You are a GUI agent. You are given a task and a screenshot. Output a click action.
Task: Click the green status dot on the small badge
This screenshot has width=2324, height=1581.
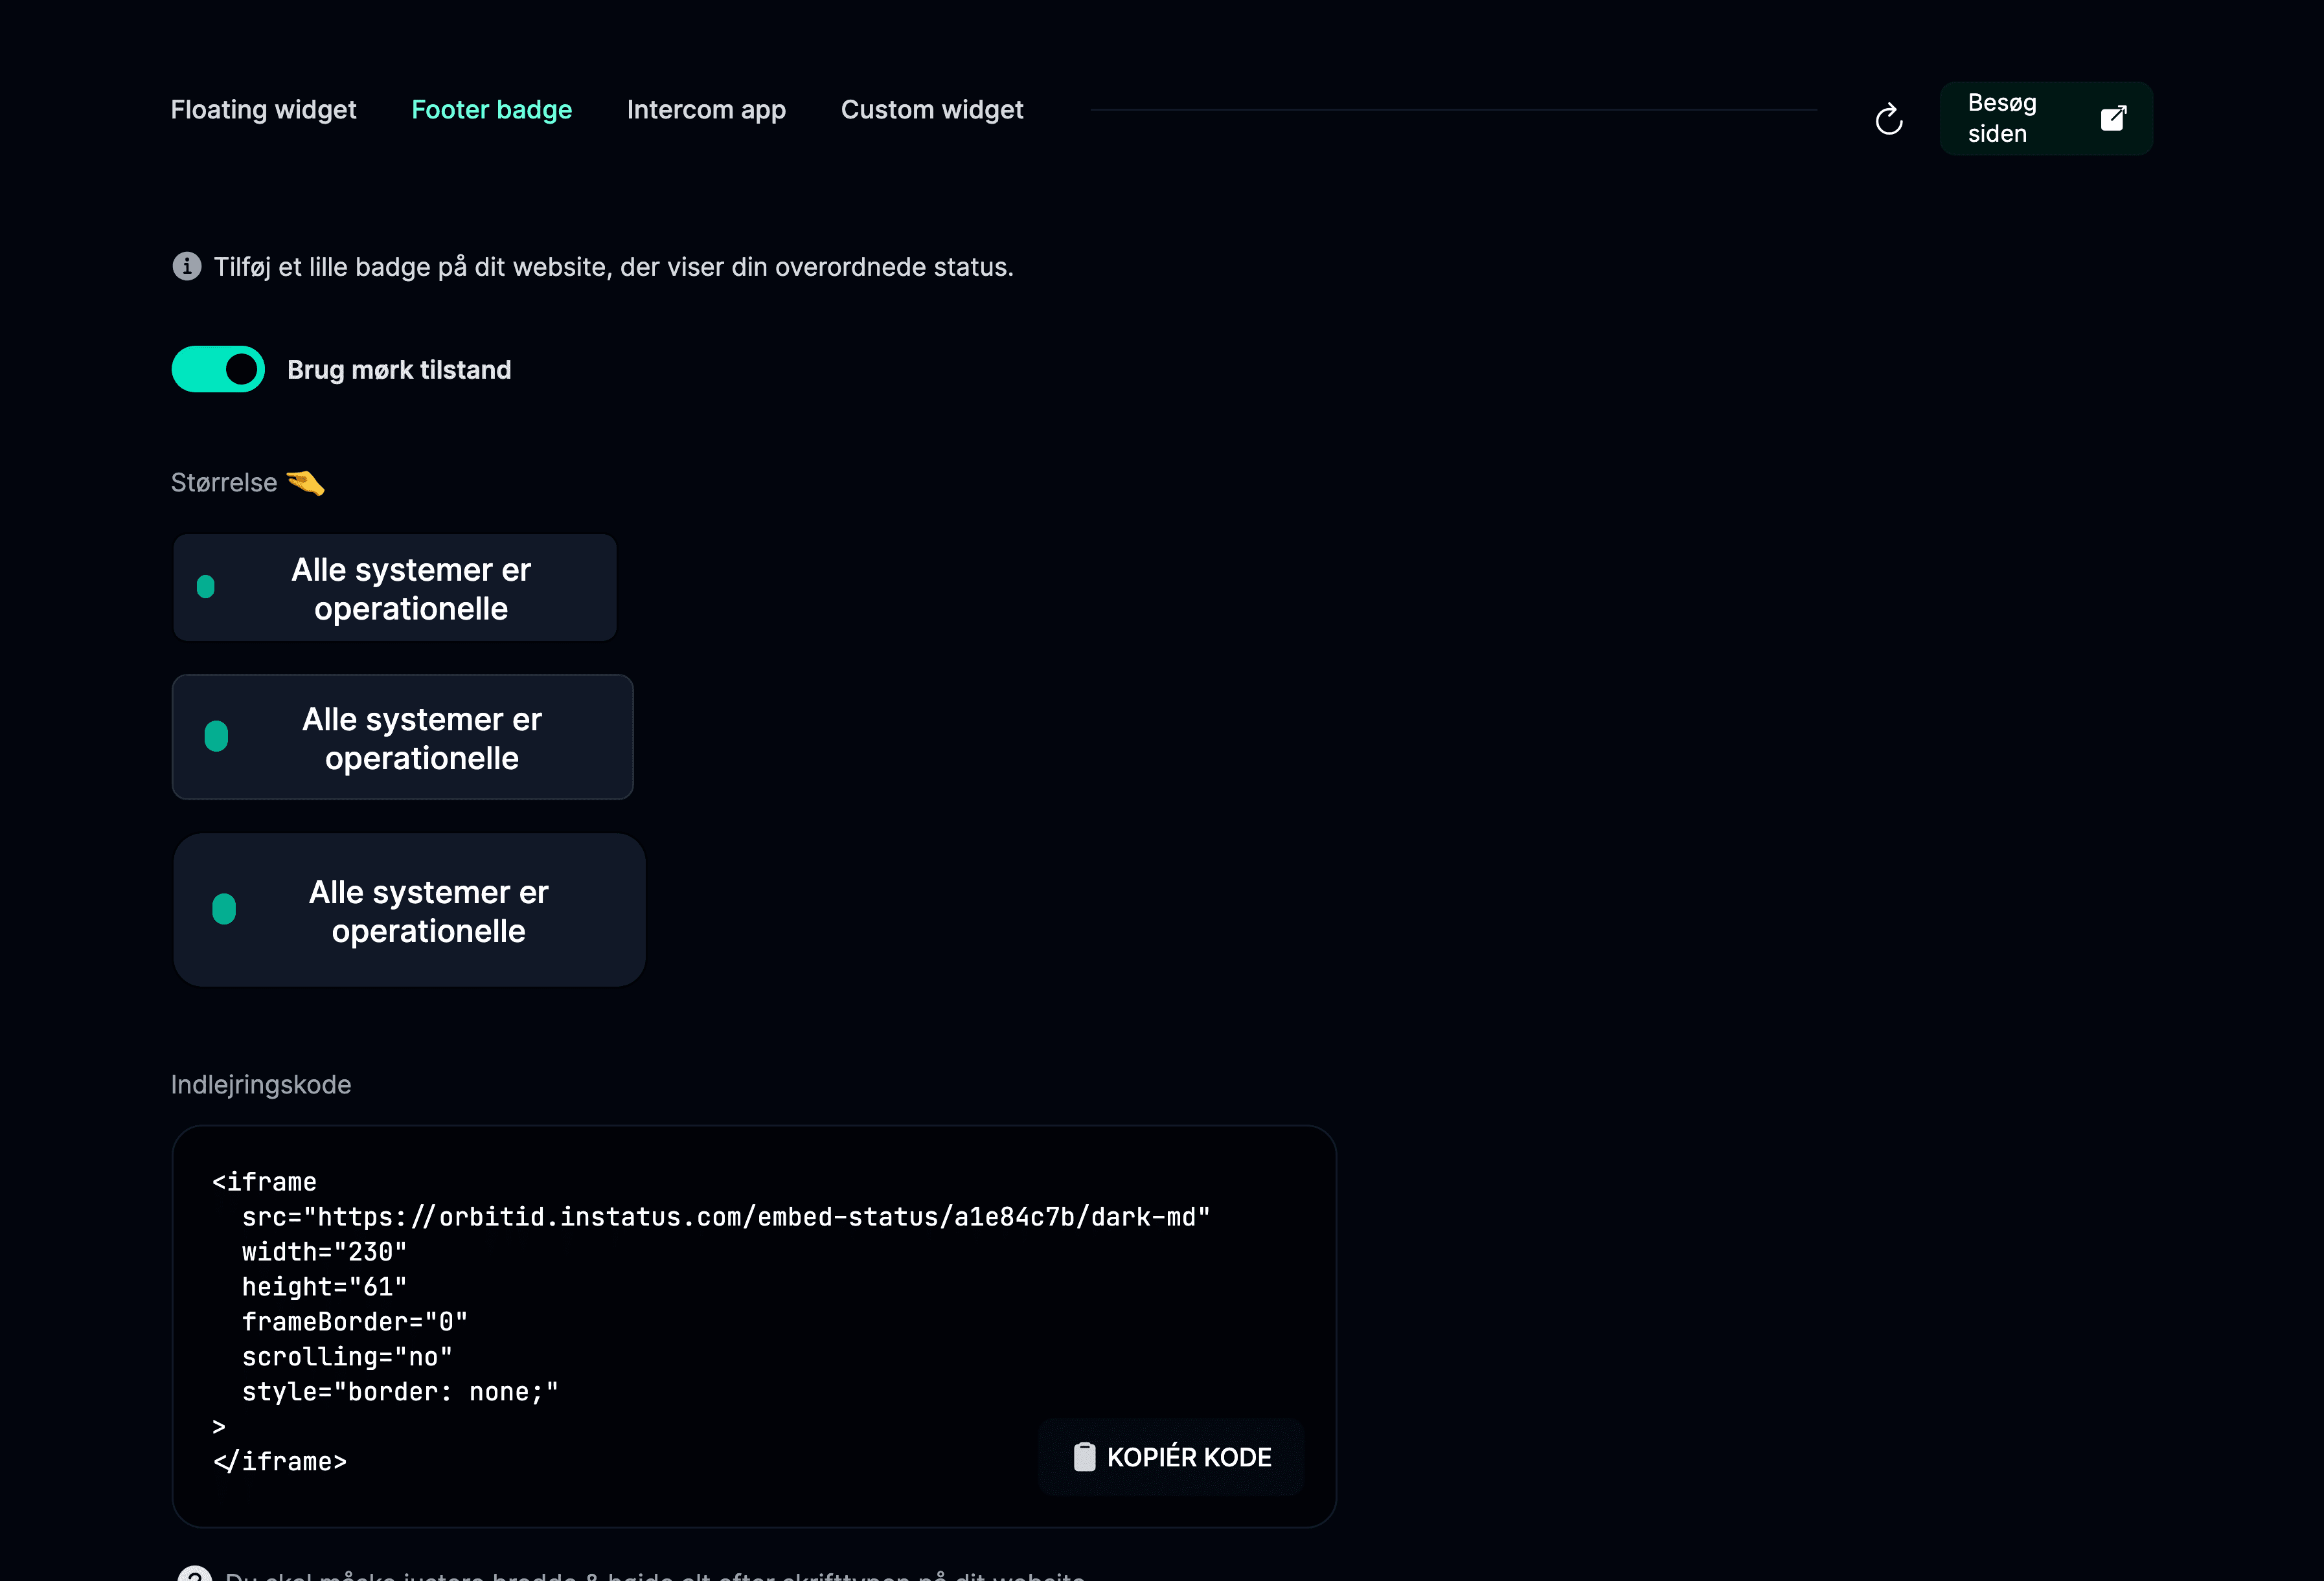[206, 587]
